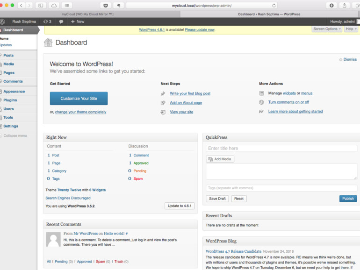
Task: Click the address bar URL field
Action: pyautogui.click(x=202, y=6)
